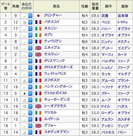Open trainer page for 宮本博
Image resolution: width=133 pixels, height=136 pixels.
[x=123, y=16]
